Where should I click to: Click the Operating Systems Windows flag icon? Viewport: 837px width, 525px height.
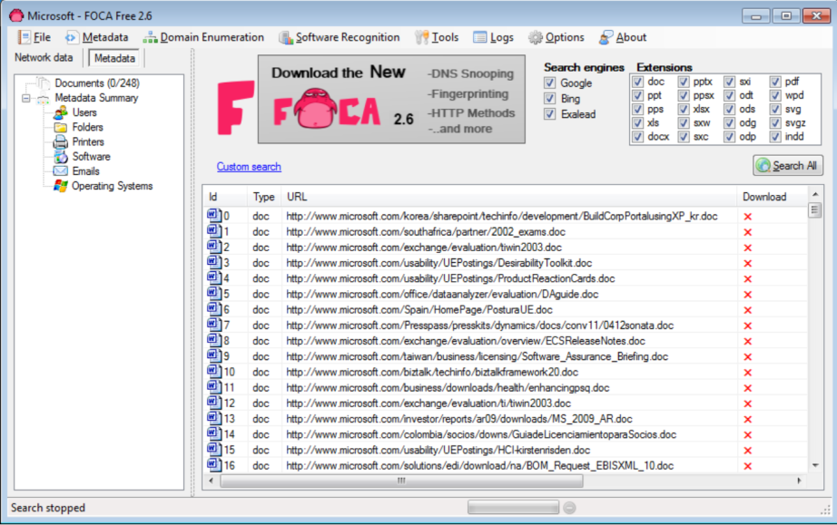click(x=60, y=186)
